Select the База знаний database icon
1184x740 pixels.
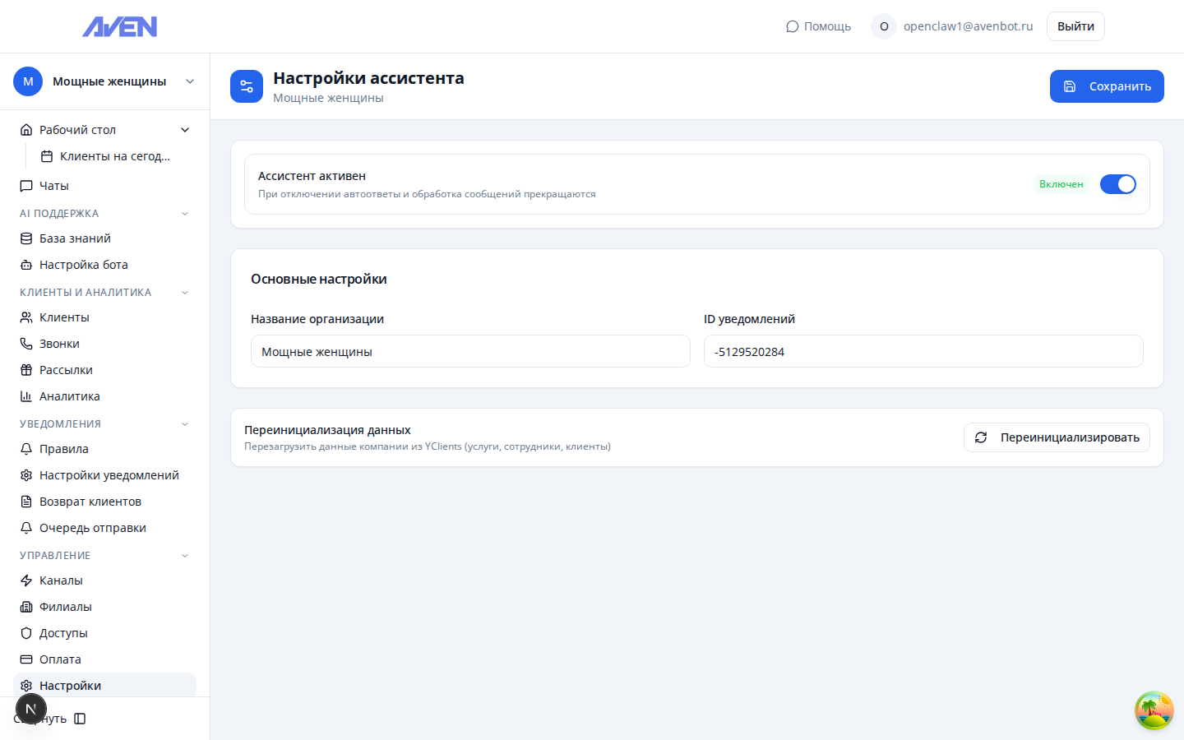point(25,238)
